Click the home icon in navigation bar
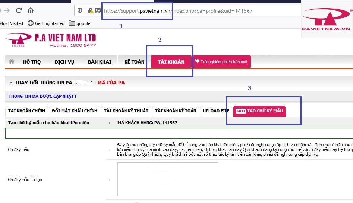This screenshot has height=203, width=353. tap(11, 61)
